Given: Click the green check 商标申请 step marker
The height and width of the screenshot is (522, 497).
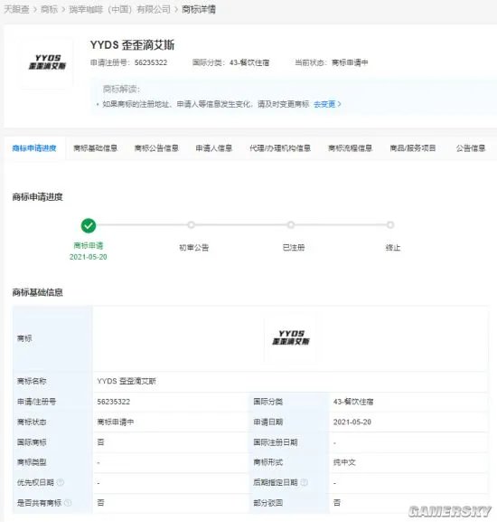Looking at the screenshot, I should [x=89, y=225].
